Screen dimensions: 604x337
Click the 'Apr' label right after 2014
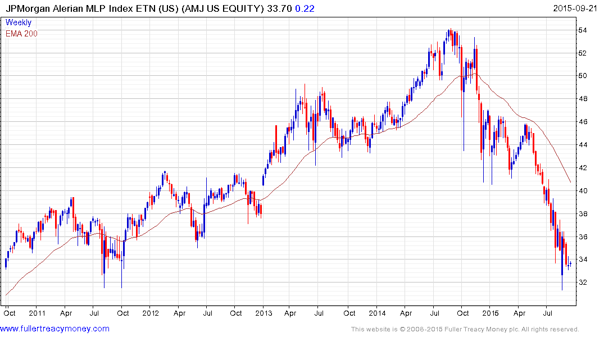pos(406,313)
